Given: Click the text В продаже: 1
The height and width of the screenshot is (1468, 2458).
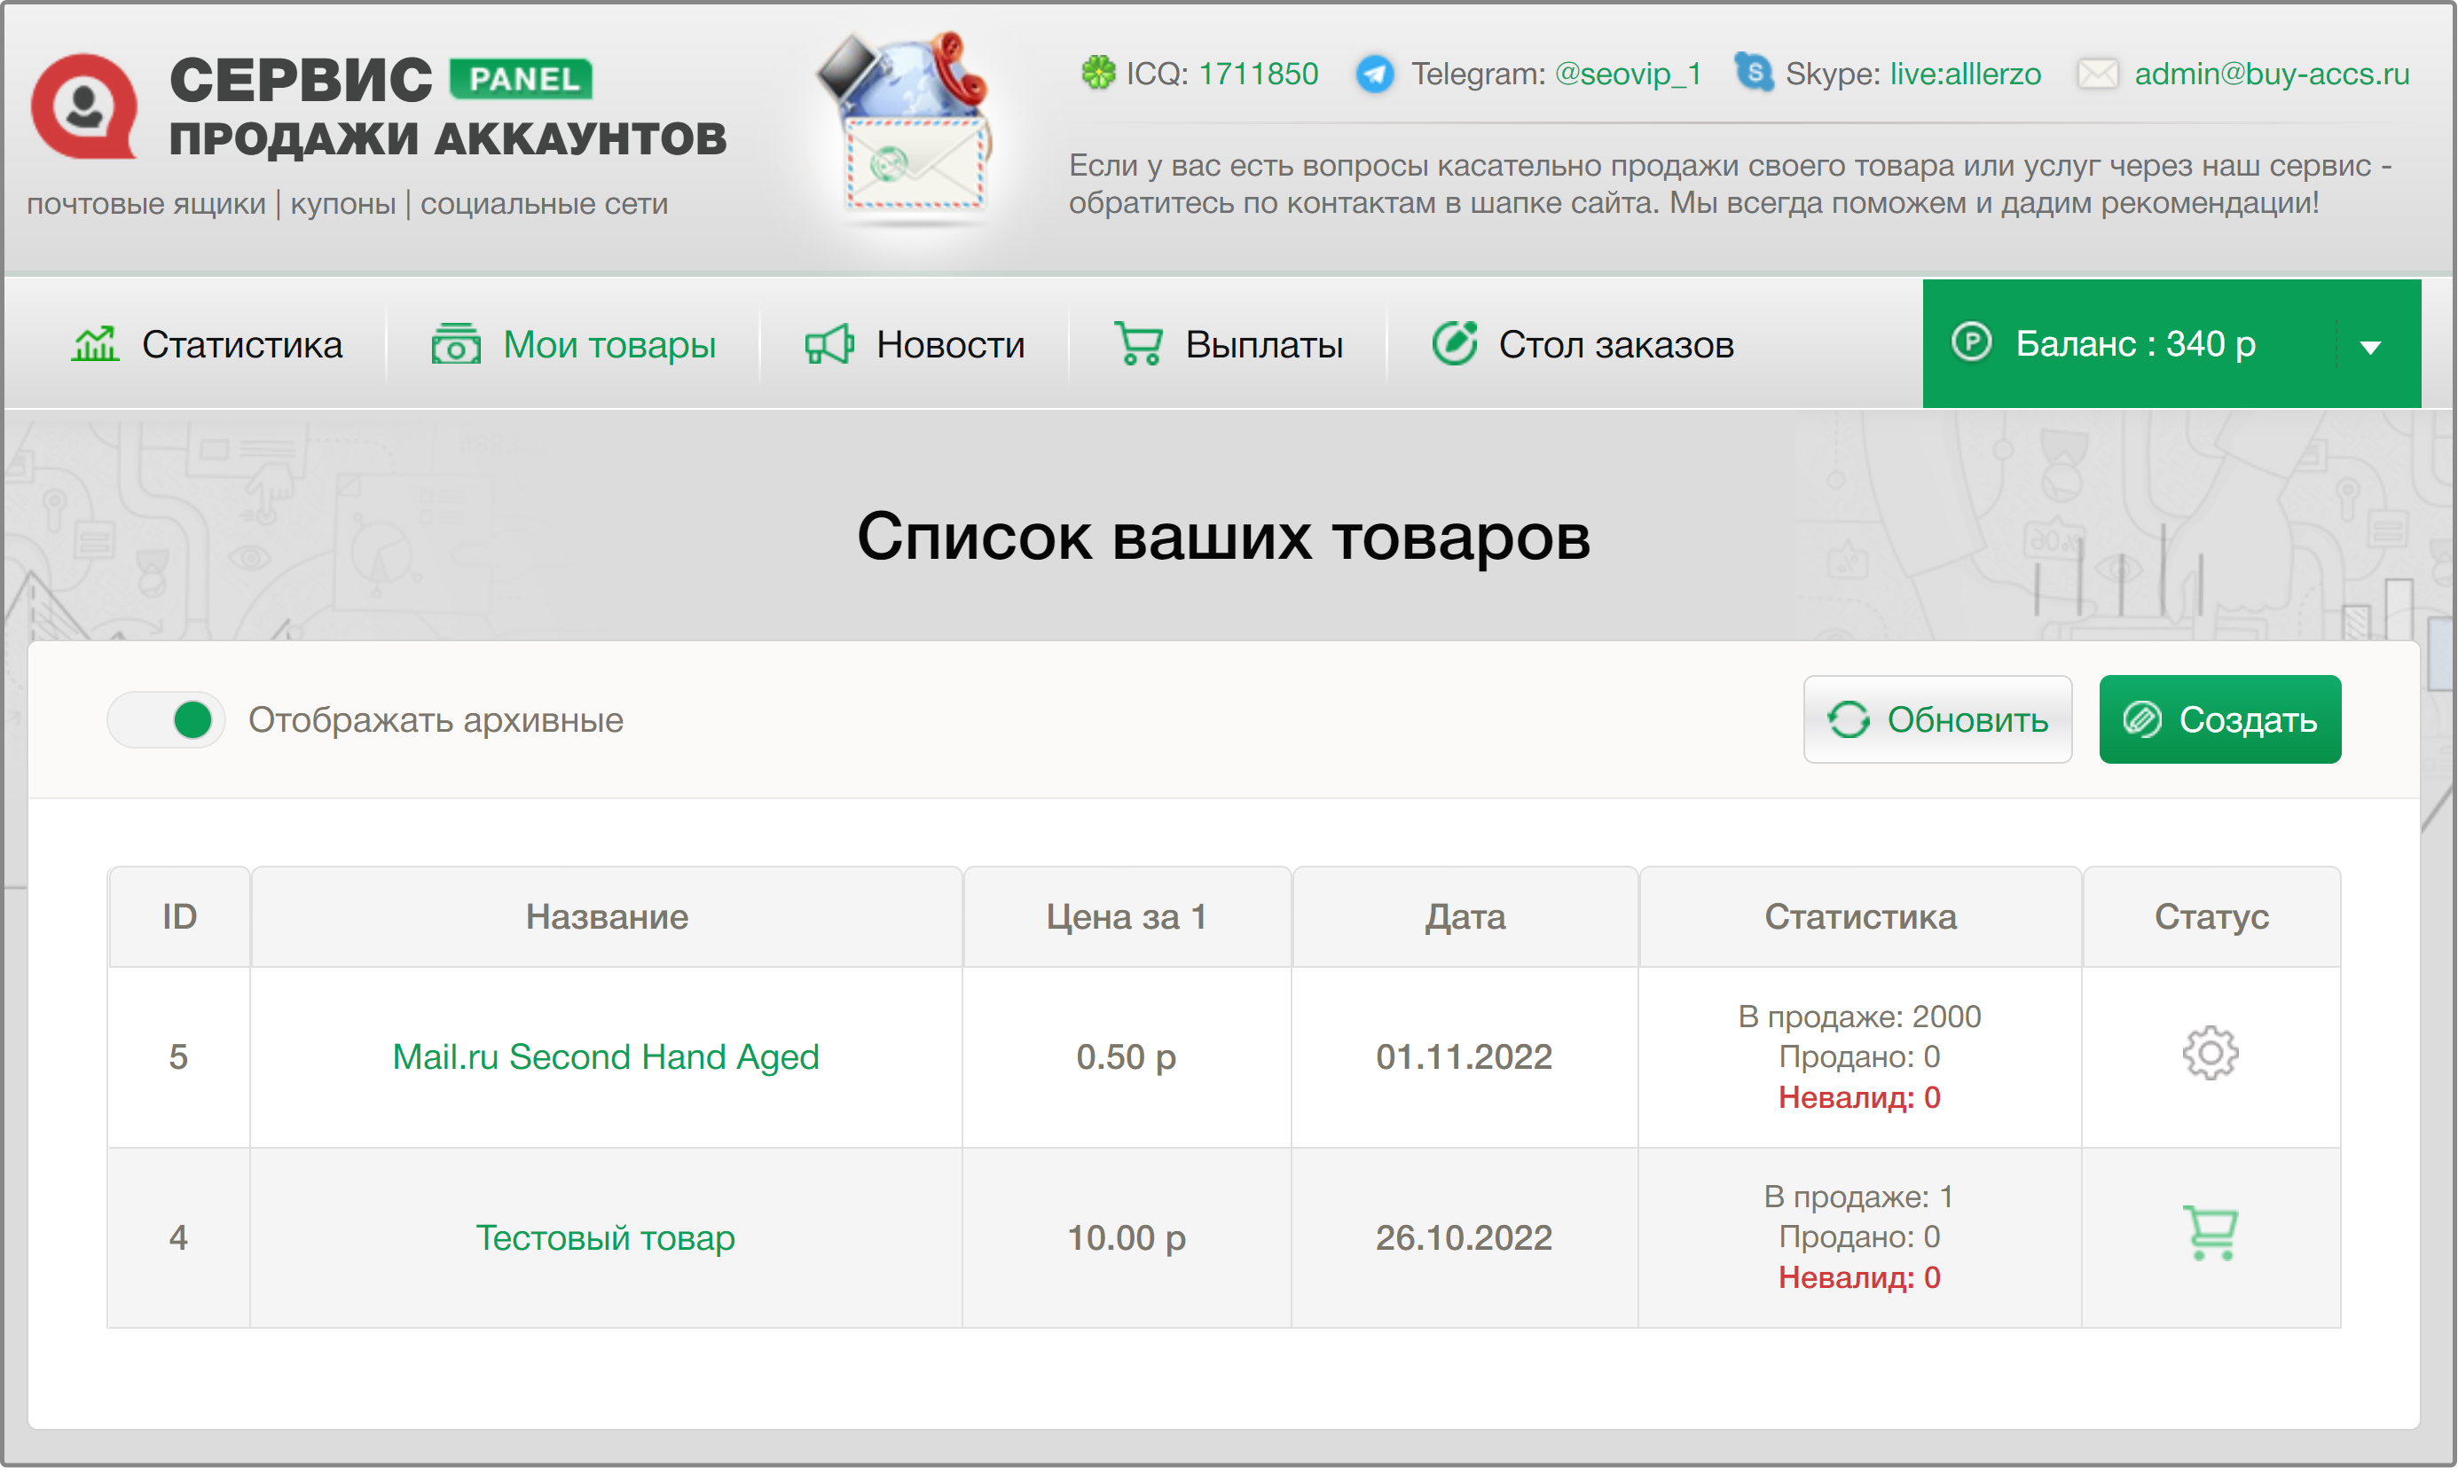Looking at the screenshot, I should click(1859, 1197).
